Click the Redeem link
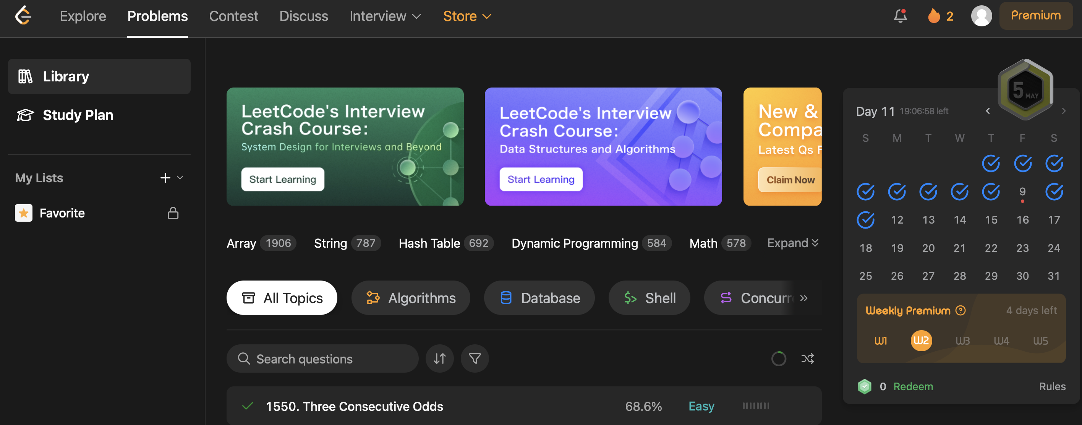The height and width of the screenshot is (425, 1082). pos(914,386)
